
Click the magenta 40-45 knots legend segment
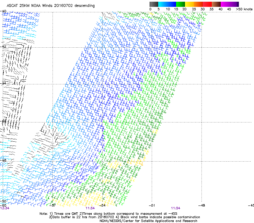[x=225, y=4]
